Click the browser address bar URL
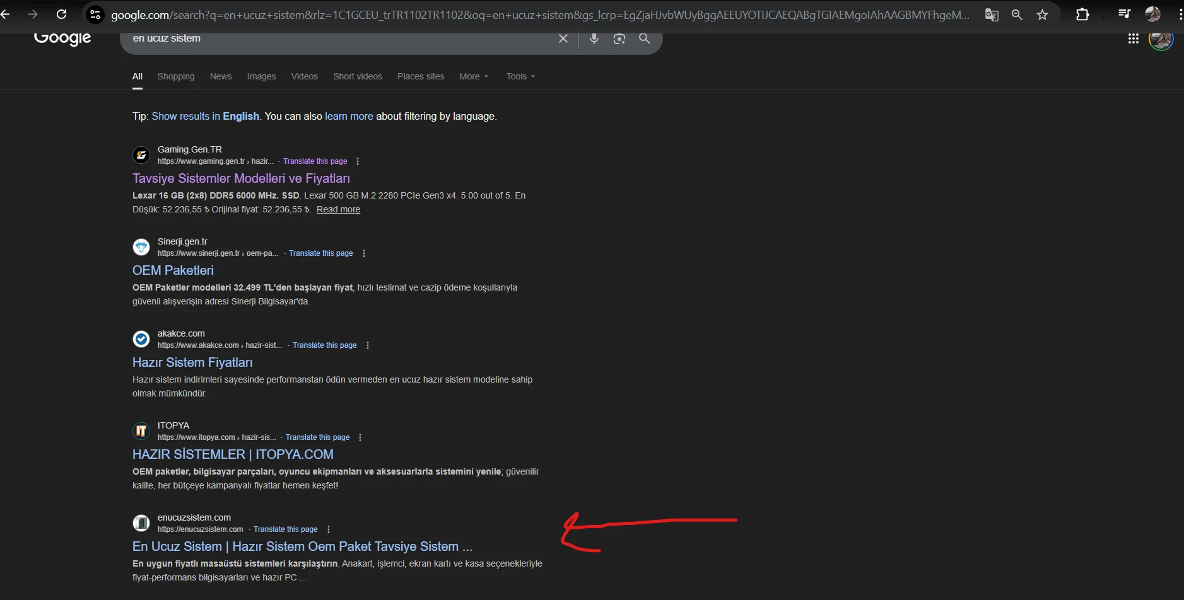 [540, 14]
